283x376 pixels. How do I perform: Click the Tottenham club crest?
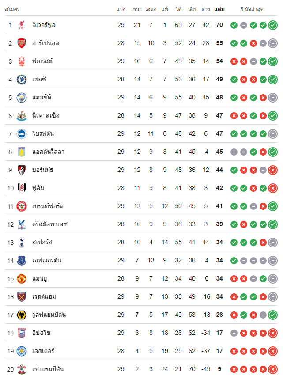pos(22,243)
